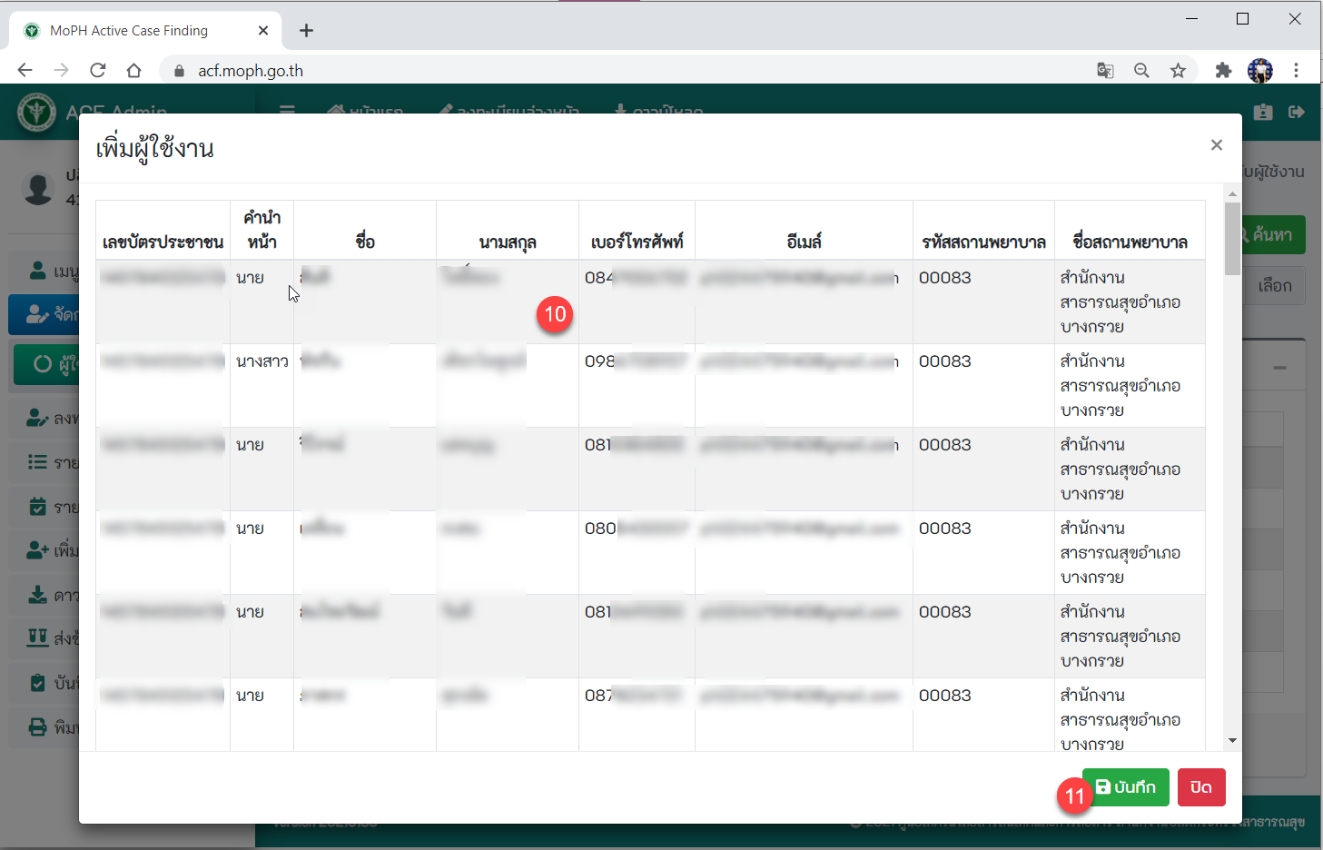
Task: Open a new browser tab
Action: 307,31
